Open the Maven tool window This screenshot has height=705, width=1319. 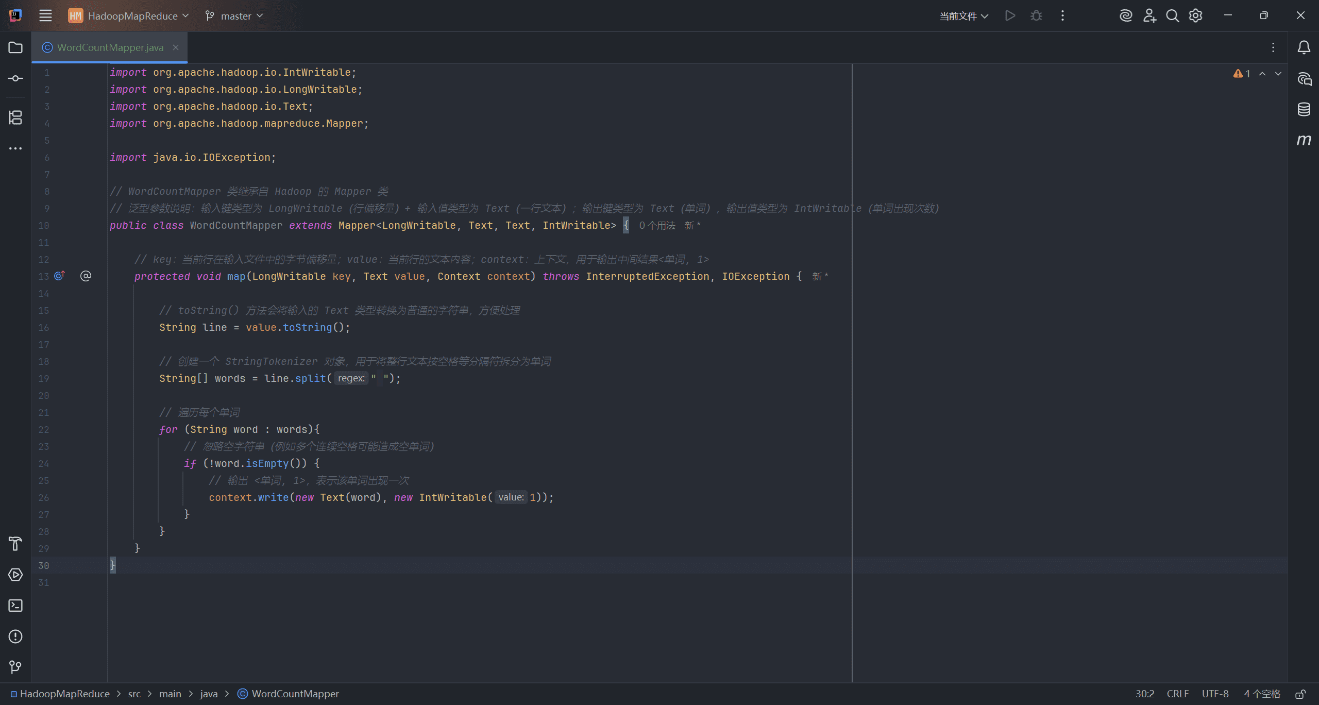pyautogui.click(x=1304, y=140)
